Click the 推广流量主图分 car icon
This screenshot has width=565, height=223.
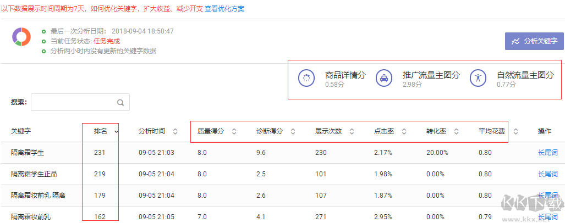click(x=384, y=79)
